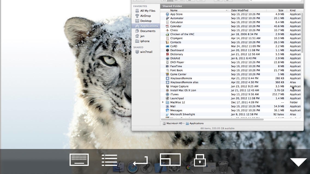Click the vertical scrollbar of the file list
The width and height of the screenshot is (310, 174).
click(302, 33)
